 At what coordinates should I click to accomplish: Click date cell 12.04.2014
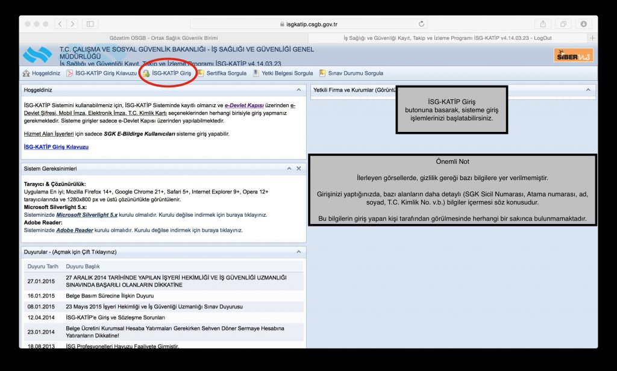click(41, 317)
